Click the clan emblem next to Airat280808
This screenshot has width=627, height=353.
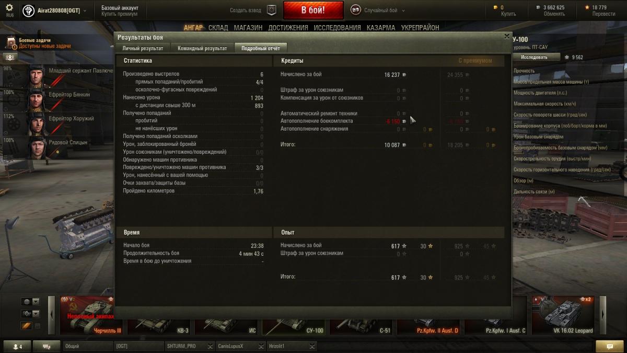click(x=28, y=10)
